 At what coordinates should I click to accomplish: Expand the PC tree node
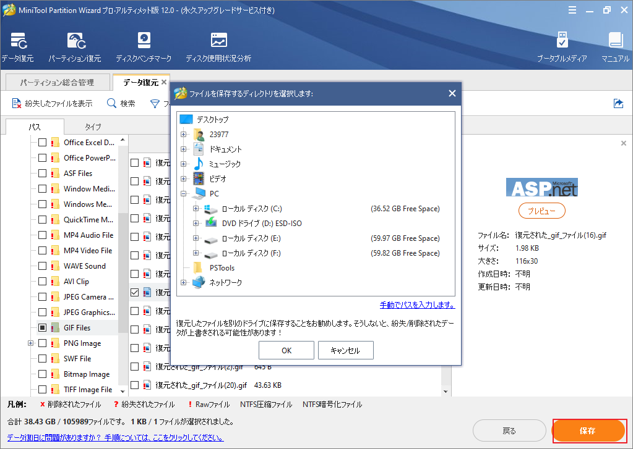click(x=183, y=193)
